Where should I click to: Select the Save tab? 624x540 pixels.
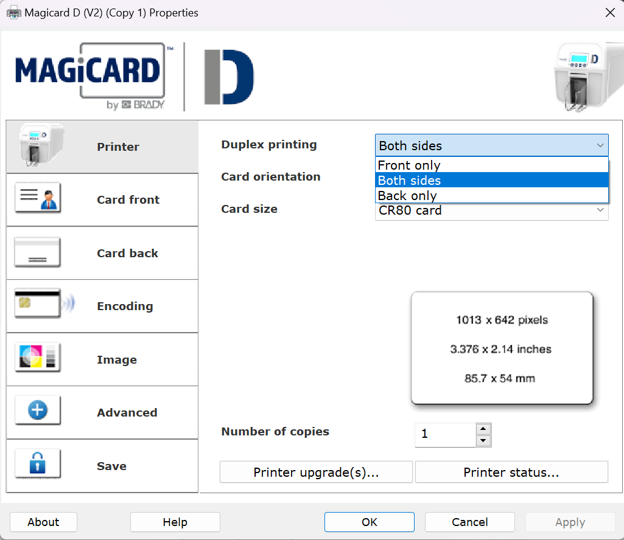pyautogui.click(x=102, y=466)
